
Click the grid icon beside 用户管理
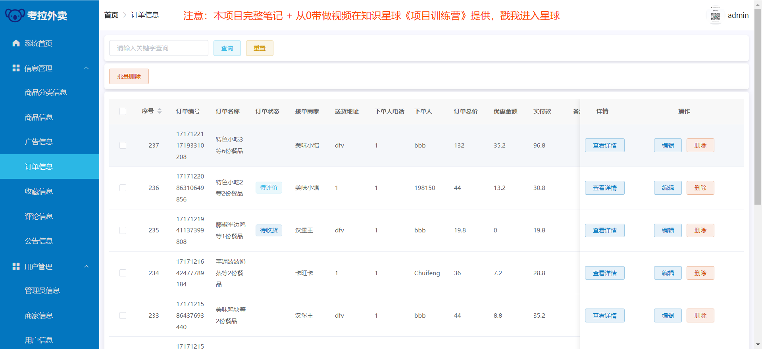[16, 266]
